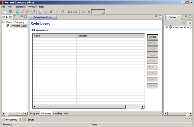Click the Zoom Out magnifier icon
The height and width of the screenshot is (127, 194).
coord(83,11)
